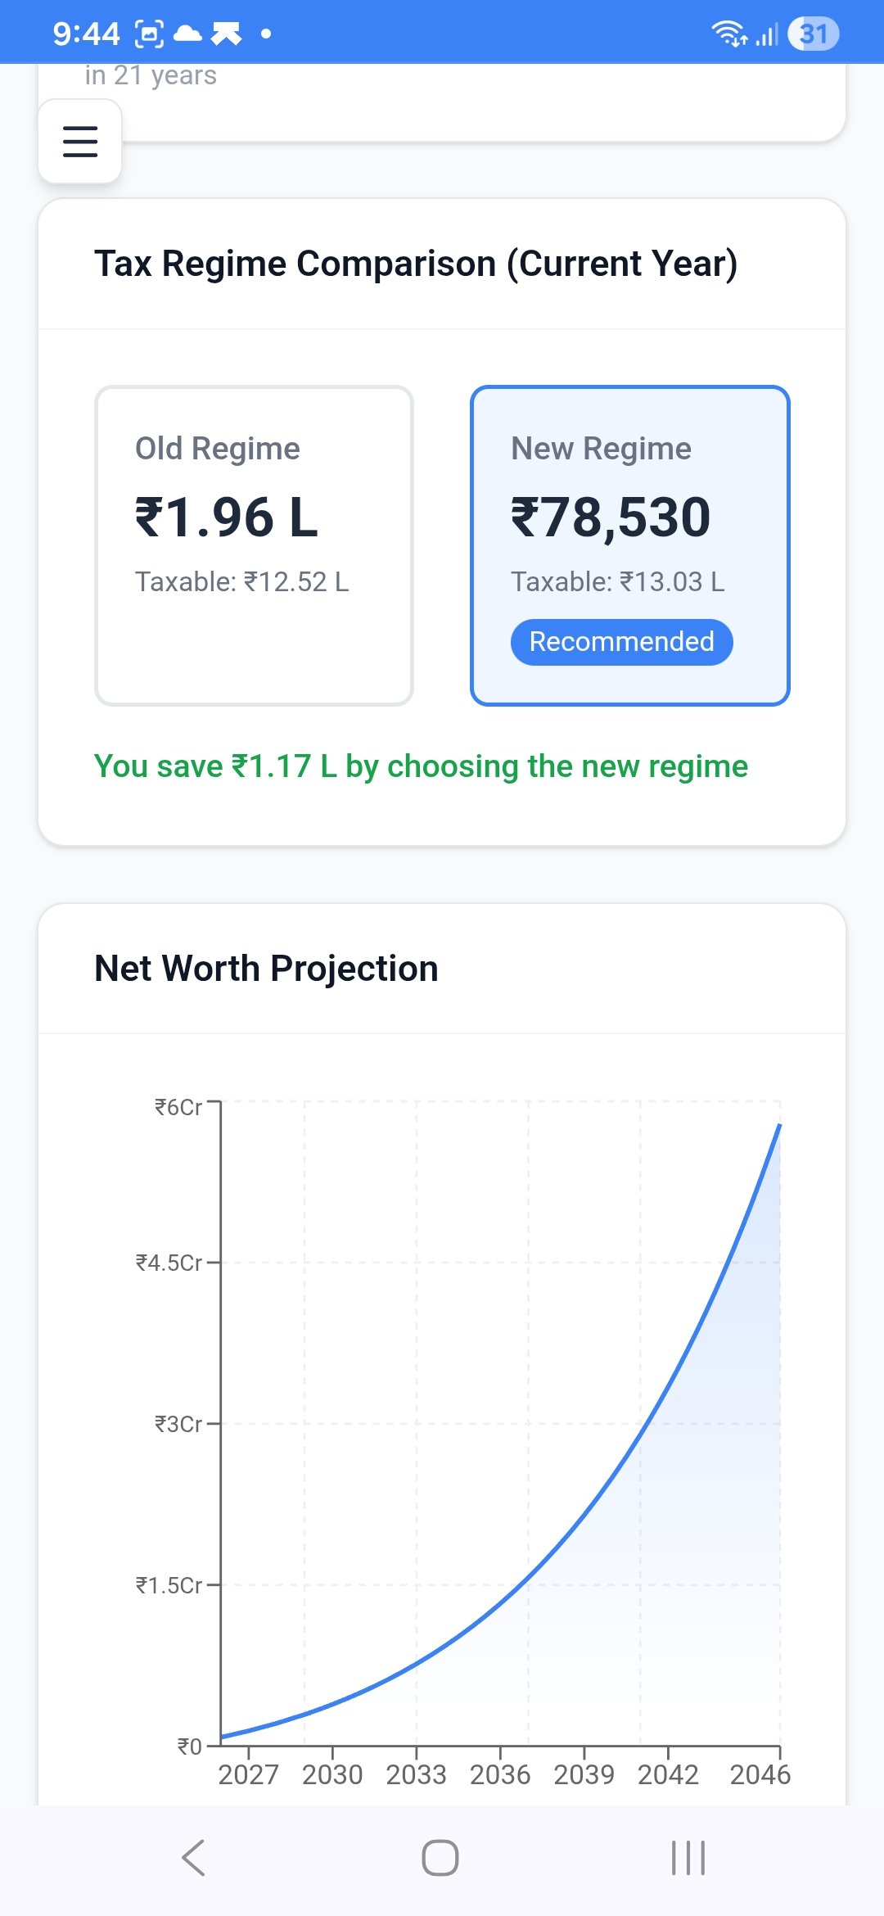Toggle the Recommended badge on New Regime

(621, 642)
